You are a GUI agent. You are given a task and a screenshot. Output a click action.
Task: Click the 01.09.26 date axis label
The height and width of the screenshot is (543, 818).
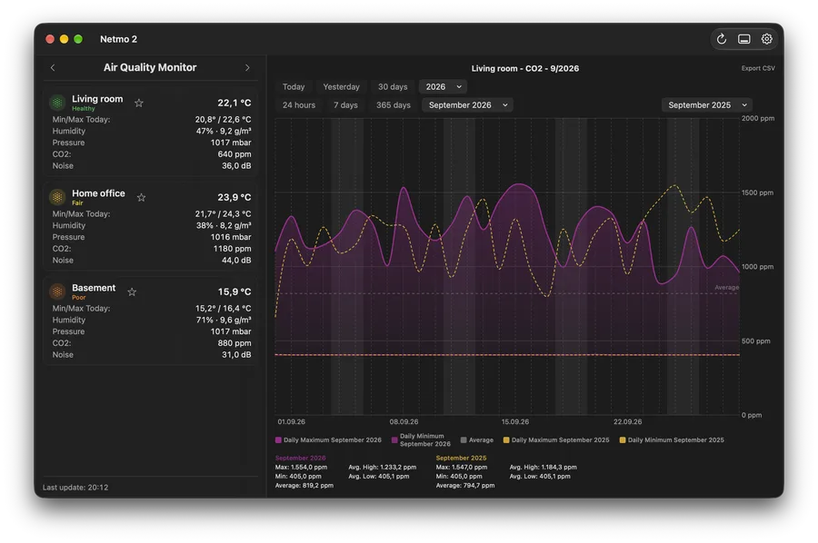click(291, 422)
